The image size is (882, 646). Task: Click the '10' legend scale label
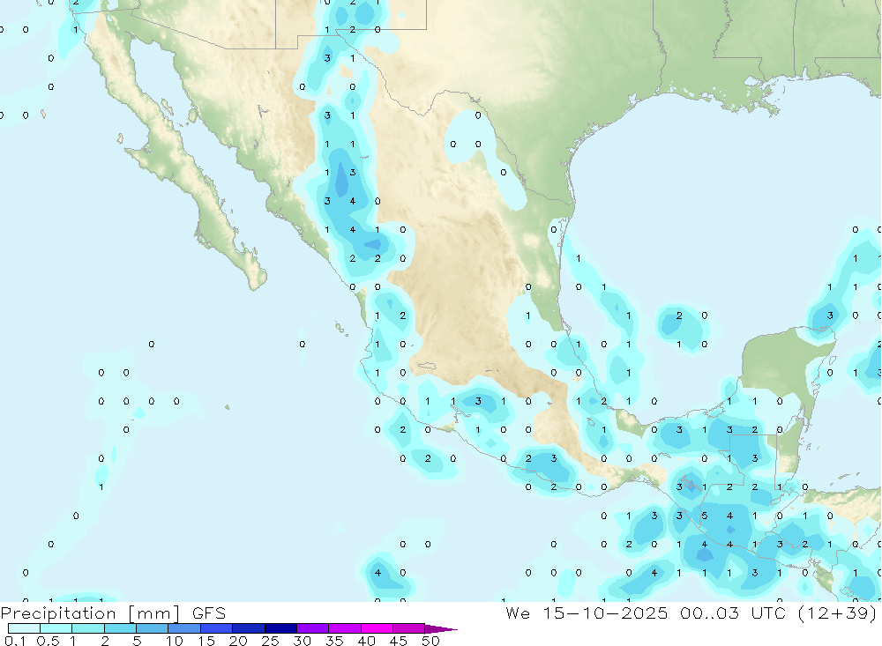point(175,641)
